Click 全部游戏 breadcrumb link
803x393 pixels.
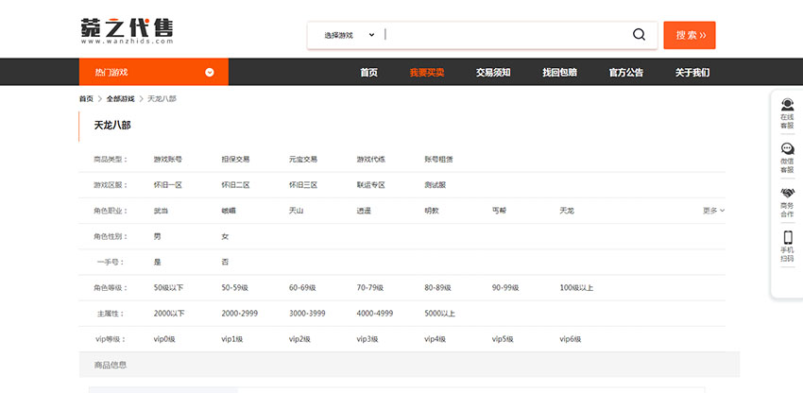tap(120, 98)
